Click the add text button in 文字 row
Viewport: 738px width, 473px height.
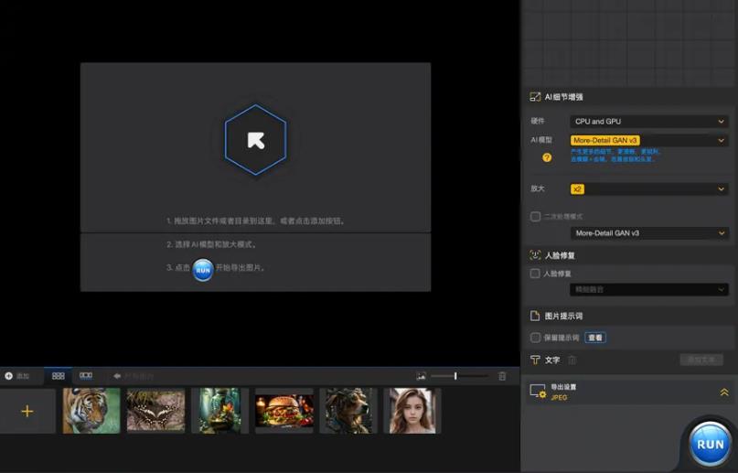coord(701,360)
